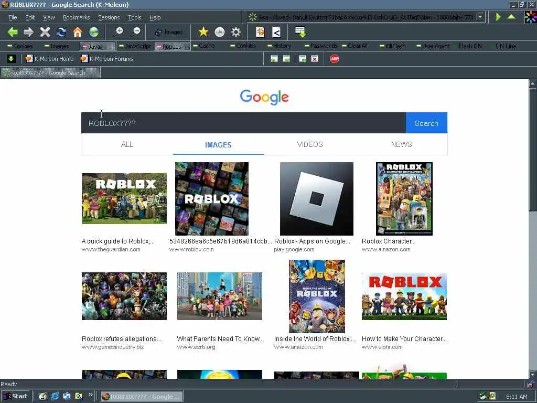537x403 pixels.
Task: Click the colorful throbber icon at top right
Action: [531, 17]
